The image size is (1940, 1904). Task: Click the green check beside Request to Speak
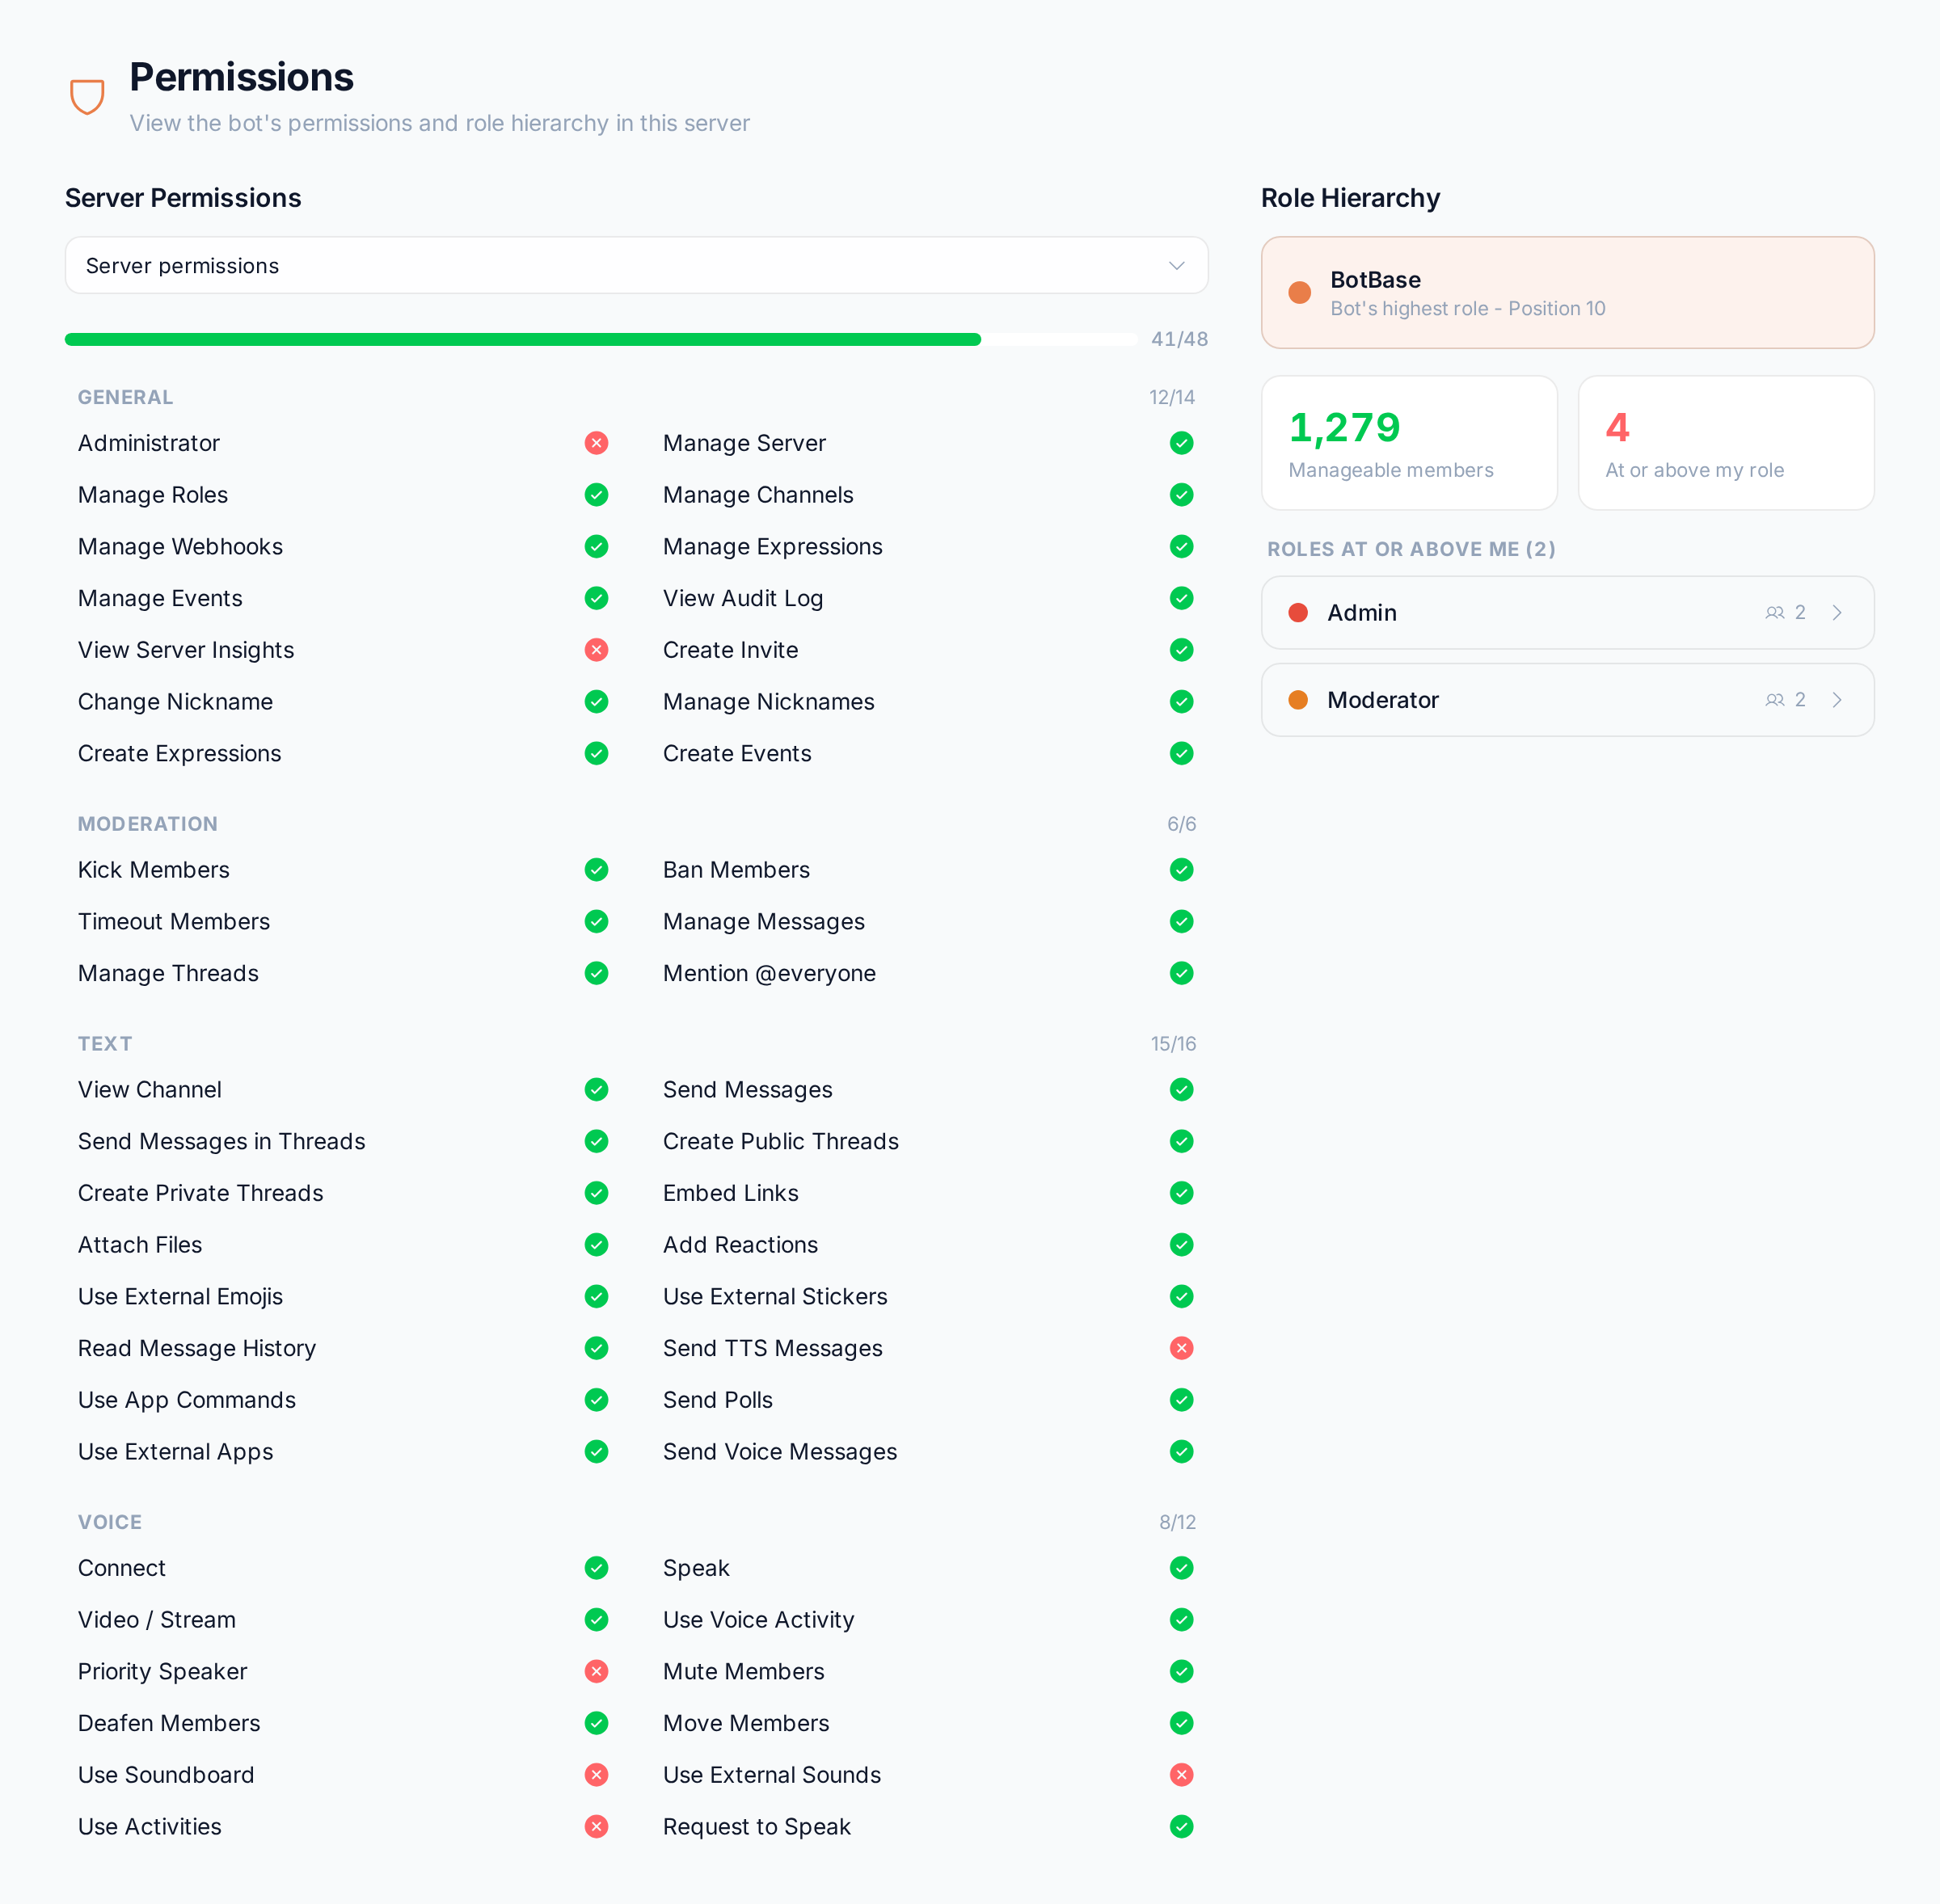coord(1181,1827)
